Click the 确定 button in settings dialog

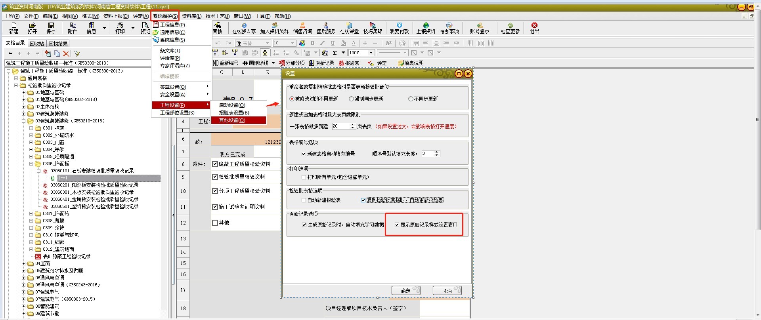405,291
